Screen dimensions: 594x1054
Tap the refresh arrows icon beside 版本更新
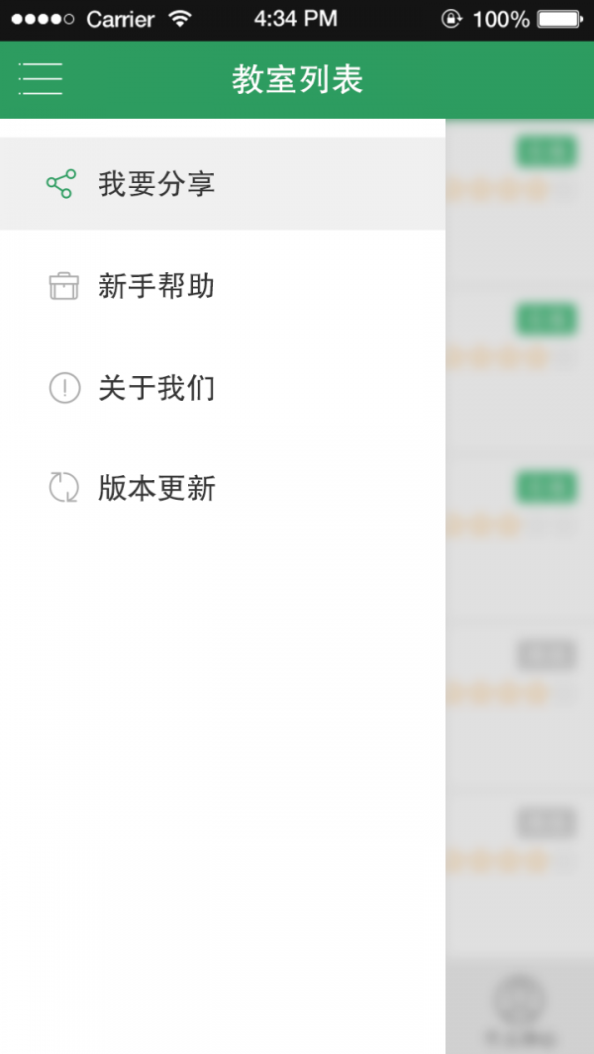tap(63, 488)
